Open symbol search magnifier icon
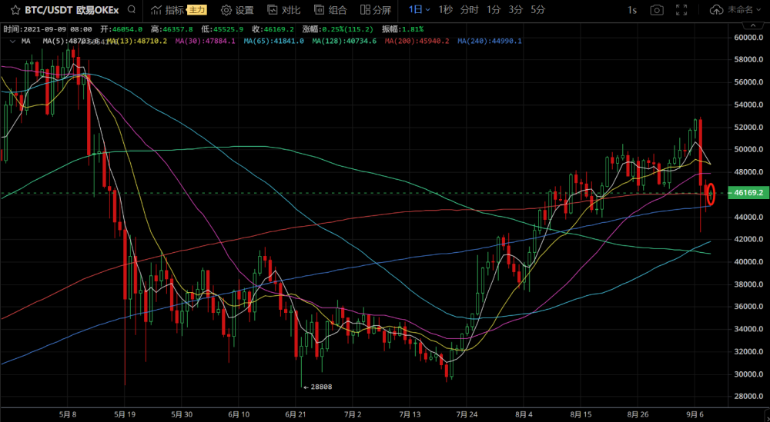Viewport: 770px width, 422px height. click(131, 9)
